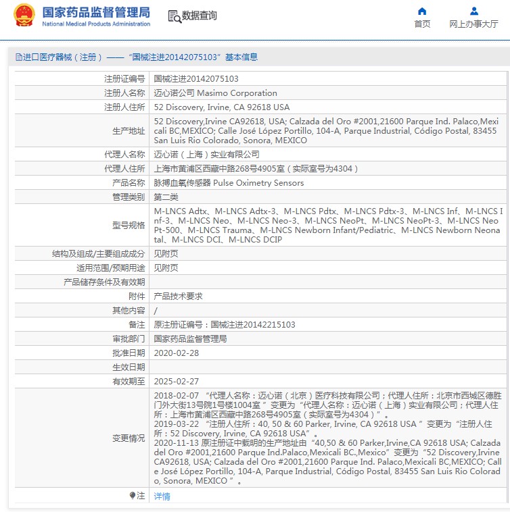Select the 2019-03-22 change record text
The height and width of the screenshot is (512, 510).
coord(323,429)
